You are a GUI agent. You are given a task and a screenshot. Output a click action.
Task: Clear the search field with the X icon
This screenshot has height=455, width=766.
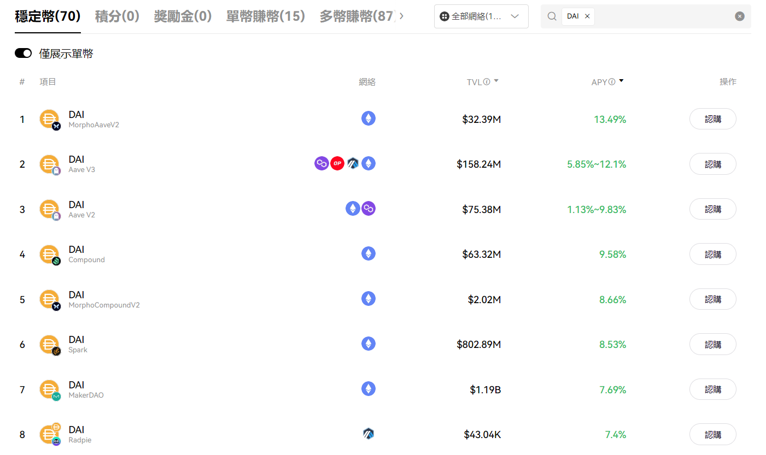tap(740, 16)
